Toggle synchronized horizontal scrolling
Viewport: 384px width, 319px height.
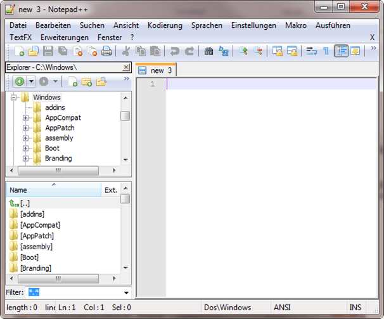pyautogui.click(x=292, y=51)
